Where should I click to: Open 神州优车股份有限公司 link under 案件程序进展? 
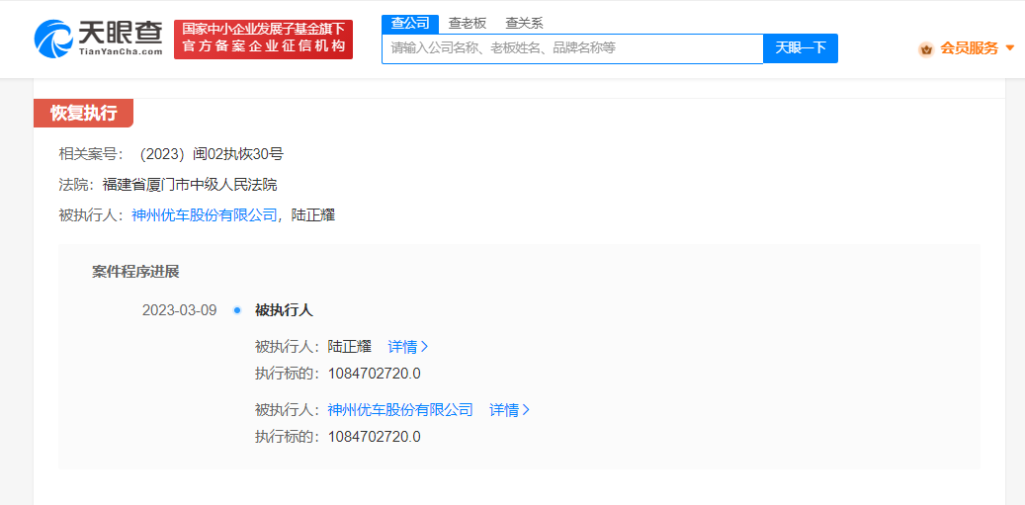400,410
